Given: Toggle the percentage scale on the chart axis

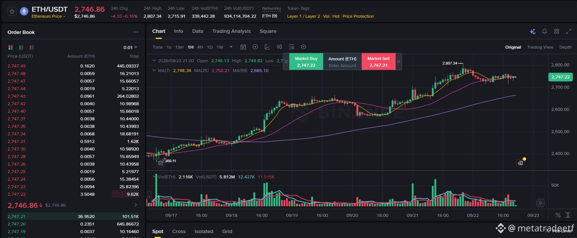Looking at the screenshot, I should coord(558,215).
